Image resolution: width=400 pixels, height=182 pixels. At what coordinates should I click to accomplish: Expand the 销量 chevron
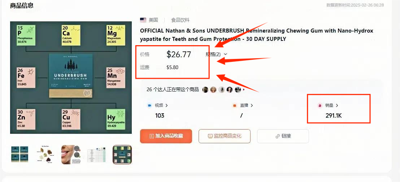coord(337,105)
